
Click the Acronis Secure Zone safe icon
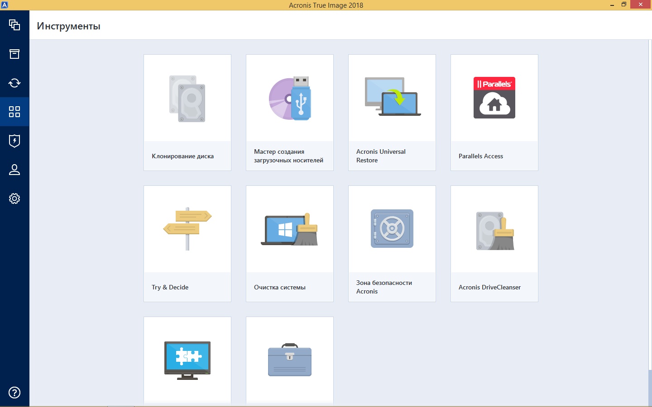[392, 228]
